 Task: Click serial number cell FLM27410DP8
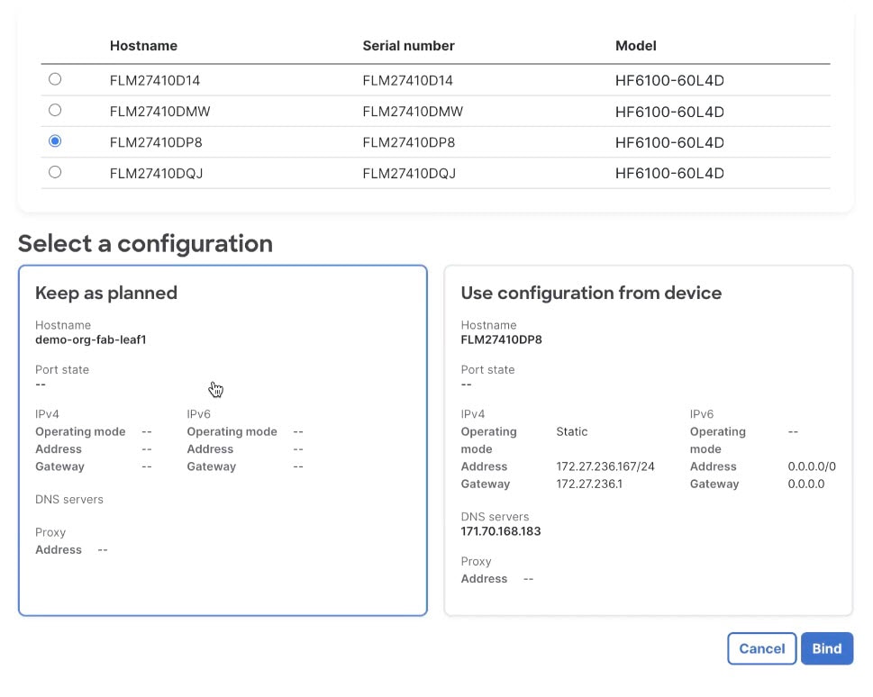tap(409, 142)
